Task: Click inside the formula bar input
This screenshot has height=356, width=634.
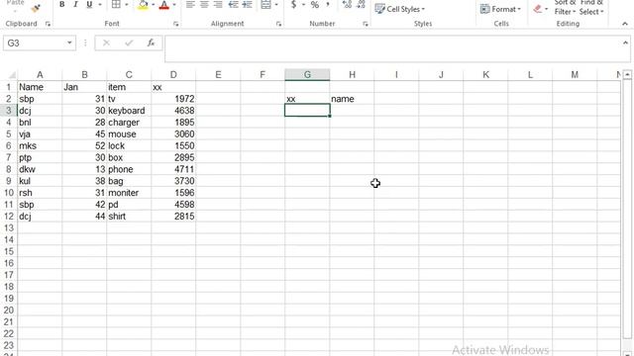Action: (392, 48)
